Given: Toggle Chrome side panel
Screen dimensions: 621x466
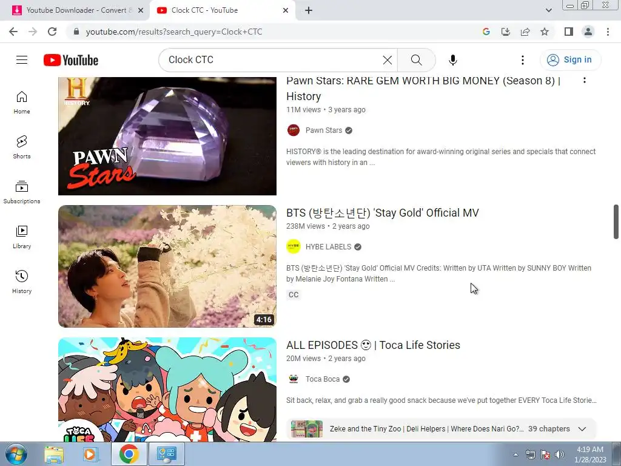Looking at the screenshot, I should click(569, 32).
